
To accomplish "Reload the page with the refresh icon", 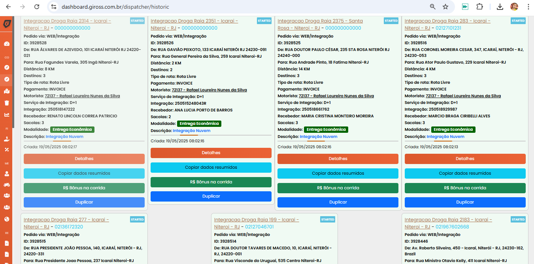I will (36, 7).
